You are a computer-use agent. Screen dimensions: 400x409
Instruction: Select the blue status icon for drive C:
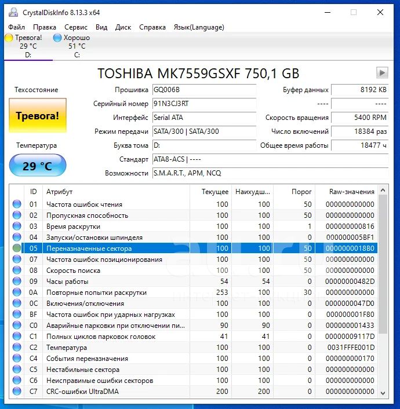57,38
